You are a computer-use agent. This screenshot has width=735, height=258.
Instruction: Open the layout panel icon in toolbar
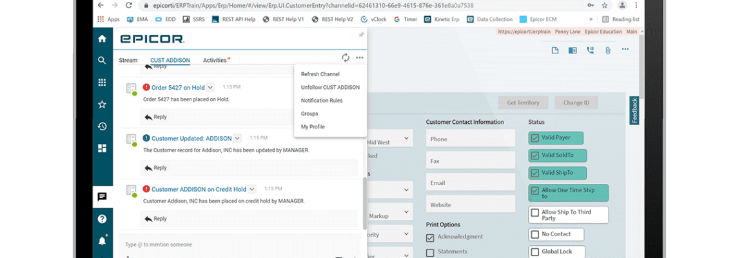pos(573,51)
